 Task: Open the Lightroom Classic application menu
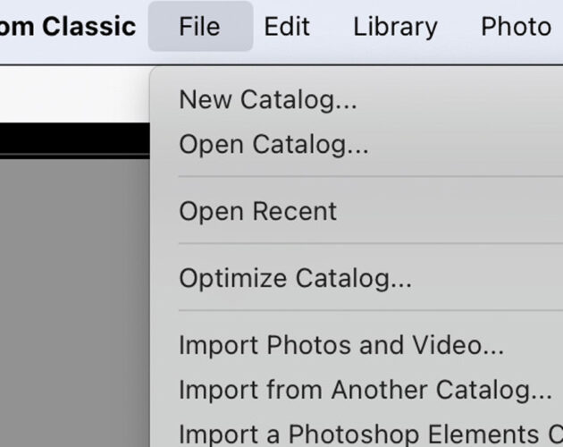(68, 26)
